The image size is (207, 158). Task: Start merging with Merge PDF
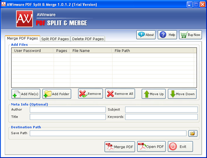pyautogui.click(x=120, y=147)
